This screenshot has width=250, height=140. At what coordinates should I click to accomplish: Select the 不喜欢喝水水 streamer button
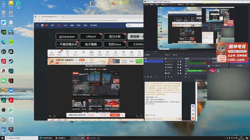coord(67,44)
